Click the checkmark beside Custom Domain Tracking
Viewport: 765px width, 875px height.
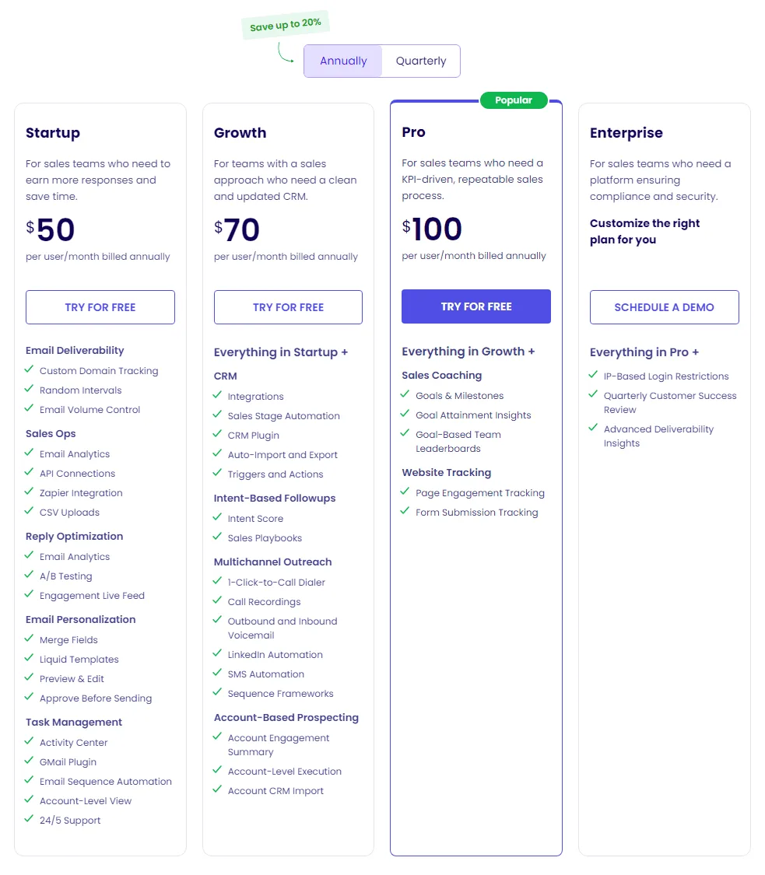30,370
